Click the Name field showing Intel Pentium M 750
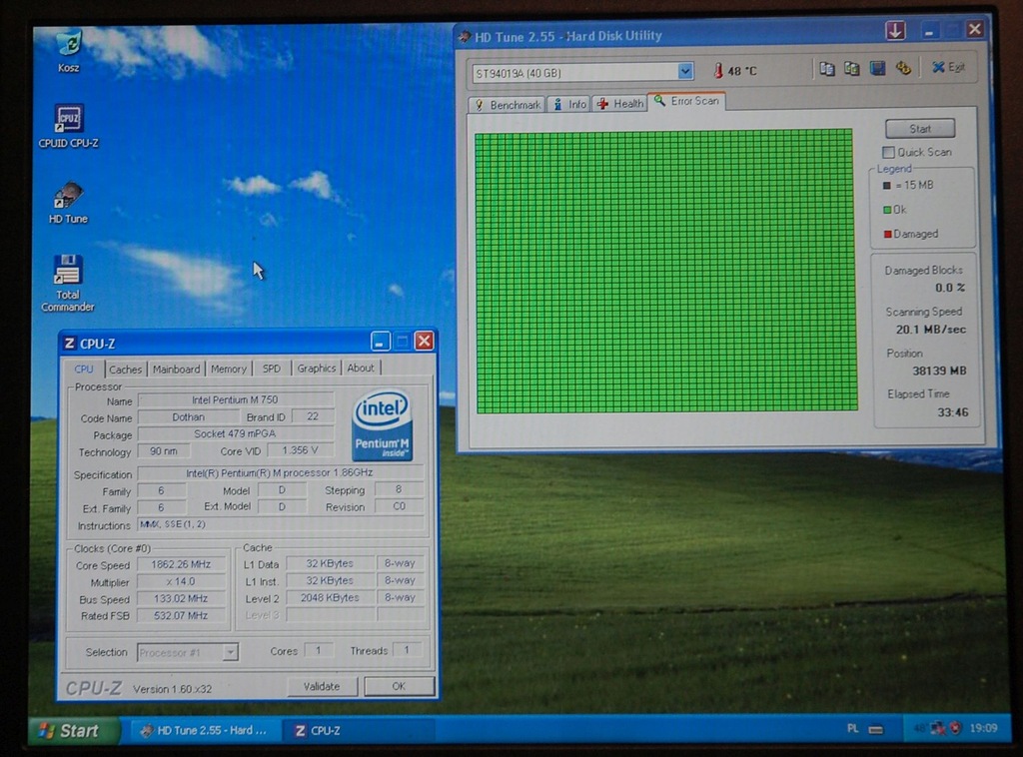The width and height of the screenshot is (1023, 757). (x=236, y=399)
